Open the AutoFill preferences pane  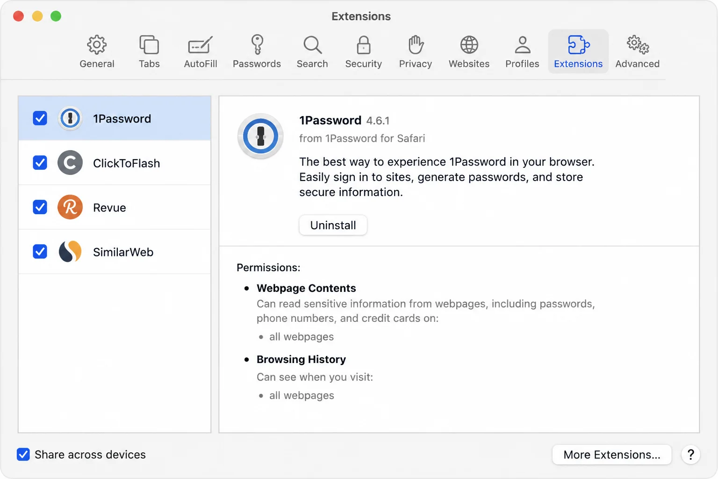coord(201,52)
